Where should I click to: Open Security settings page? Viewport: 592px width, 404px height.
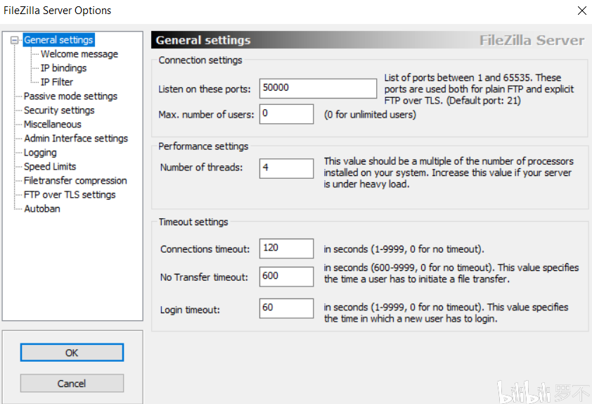(59, 111)
